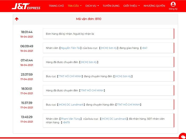The image size is (186, 139).
Task: Click the Nguyễn Tiến Tài employee link
Action: click(x=70, y=48)
